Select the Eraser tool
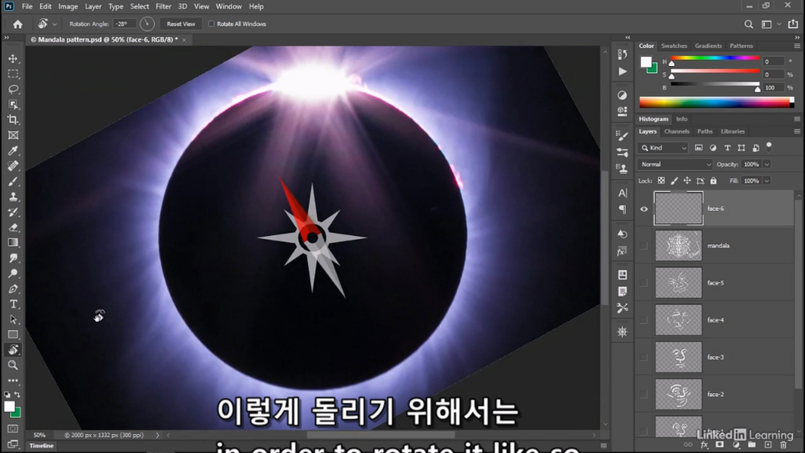The height and width of the screenshot is (453, 805). pos(13,228)
